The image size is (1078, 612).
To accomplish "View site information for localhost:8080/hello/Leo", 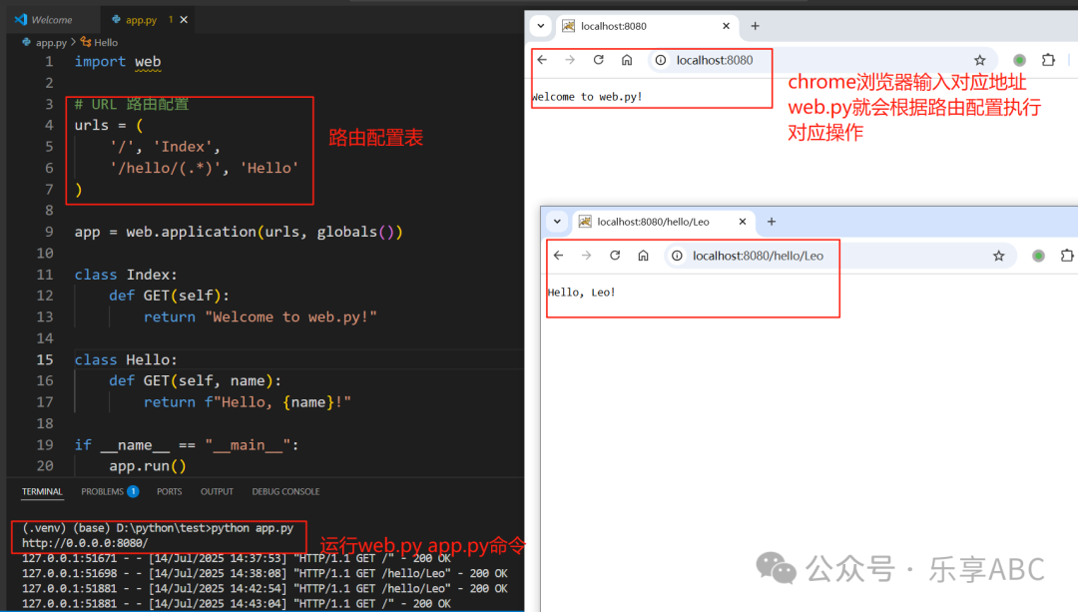I will coord(677,256).
